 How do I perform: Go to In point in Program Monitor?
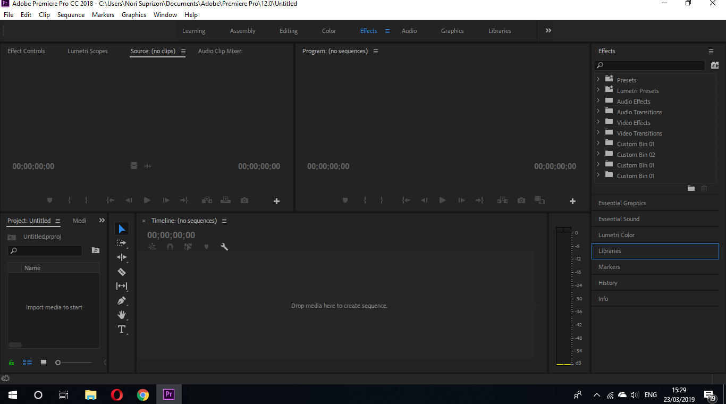(406, 200)
